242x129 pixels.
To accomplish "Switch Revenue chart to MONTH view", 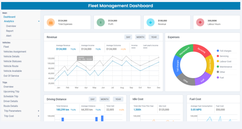I will (140, 37).
